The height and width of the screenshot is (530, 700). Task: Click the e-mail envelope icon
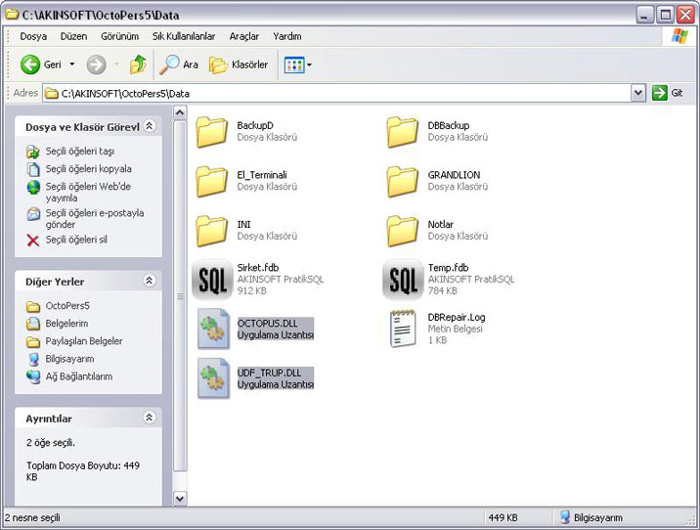click(x=33, y=214)
